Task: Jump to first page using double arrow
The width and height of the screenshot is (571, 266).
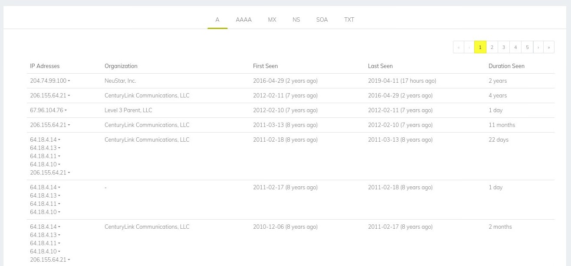Action: coord(459,47)
